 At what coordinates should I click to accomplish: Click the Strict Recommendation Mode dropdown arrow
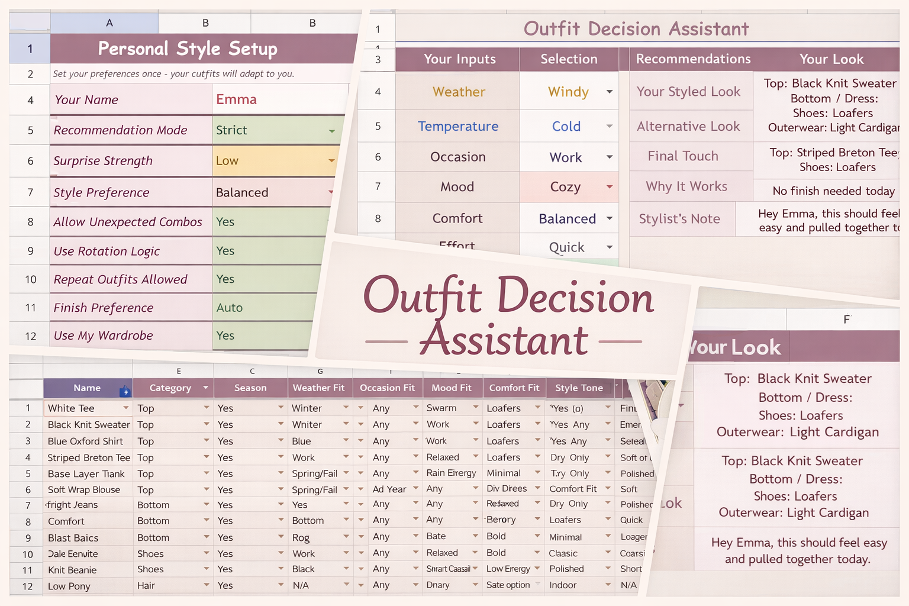[x=332, y=131]
